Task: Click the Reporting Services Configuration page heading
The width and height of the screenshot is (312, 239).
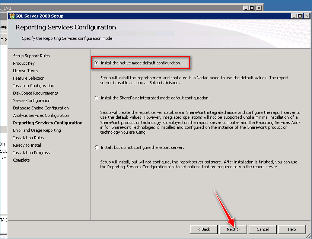Action: [x=66, y=27]
